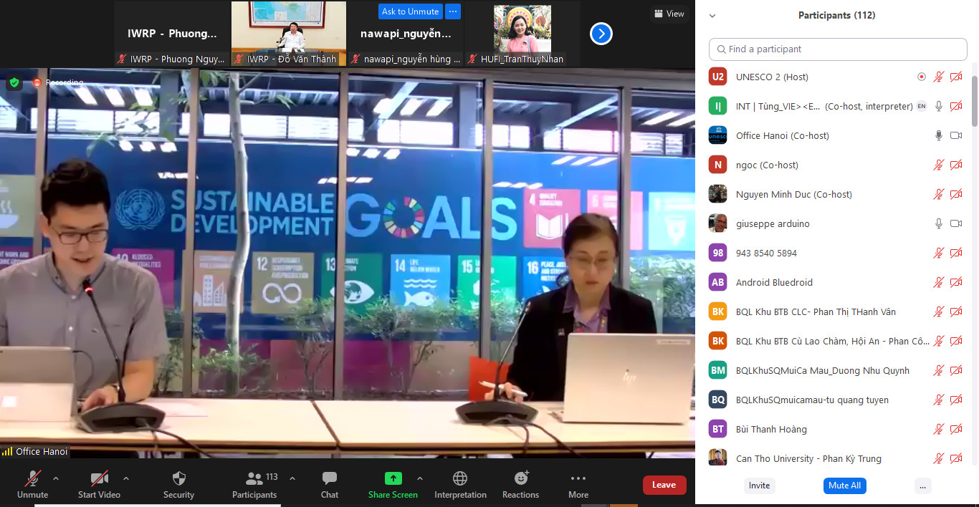Expand audio options arrow beside Unmute
979x507 pixels.
point(56,478)
